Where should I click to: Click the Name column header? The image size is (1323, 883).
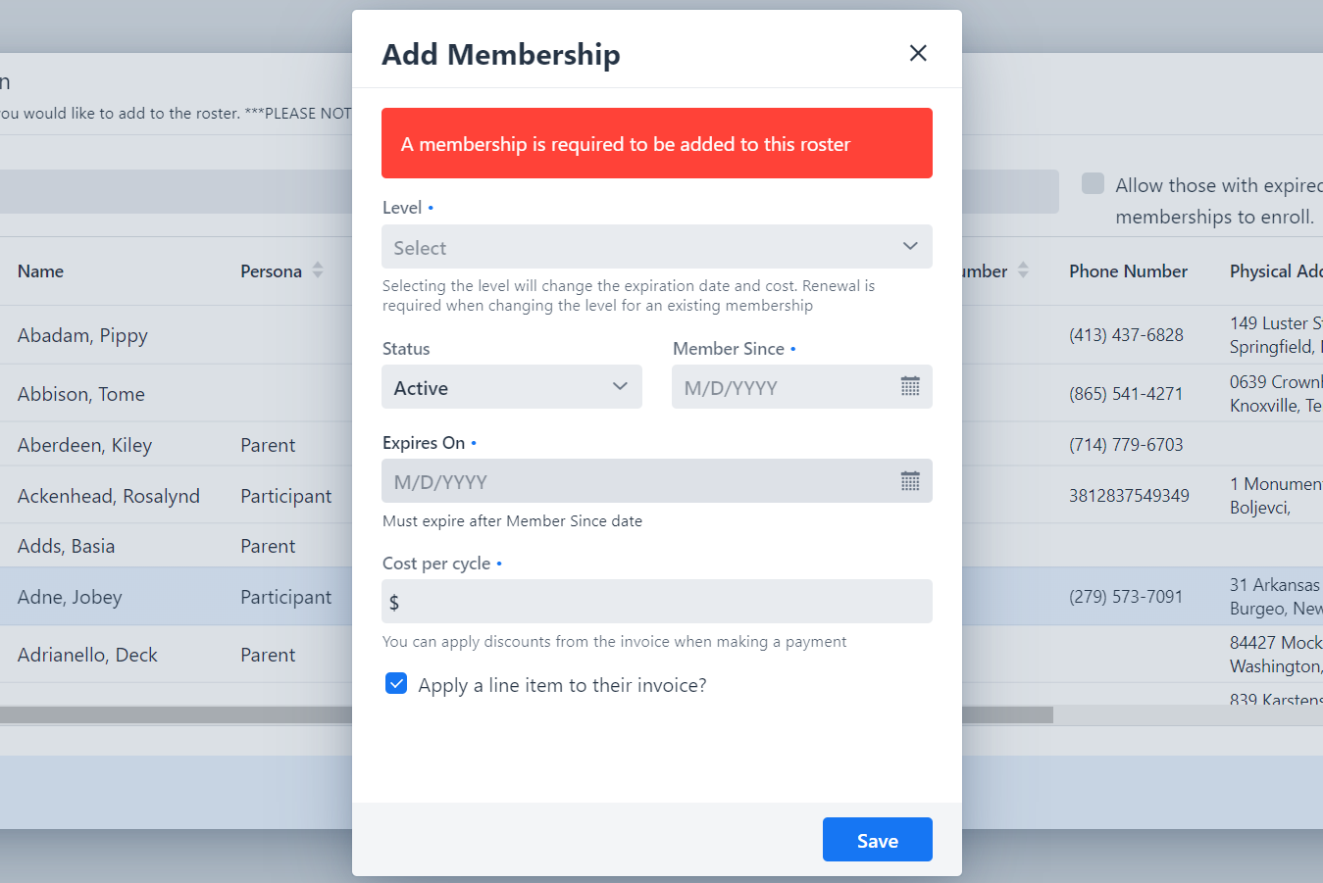[x=40, y=271]
